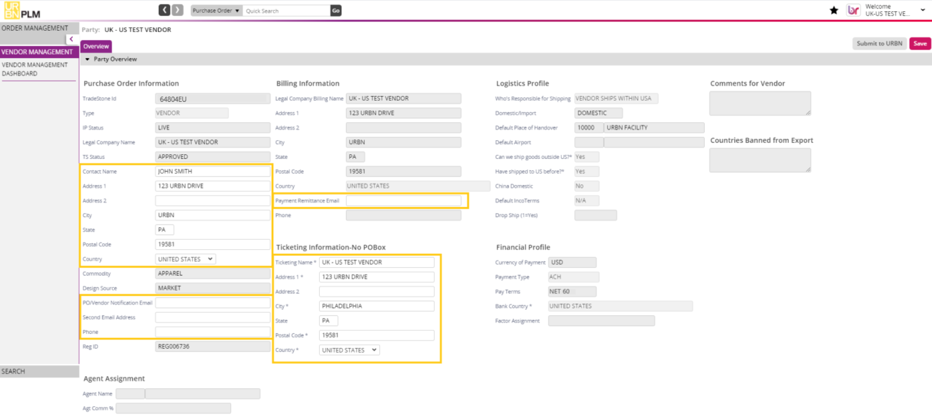Open the Order Management menu
Viewport: 932px width, 418px height.
35,28
